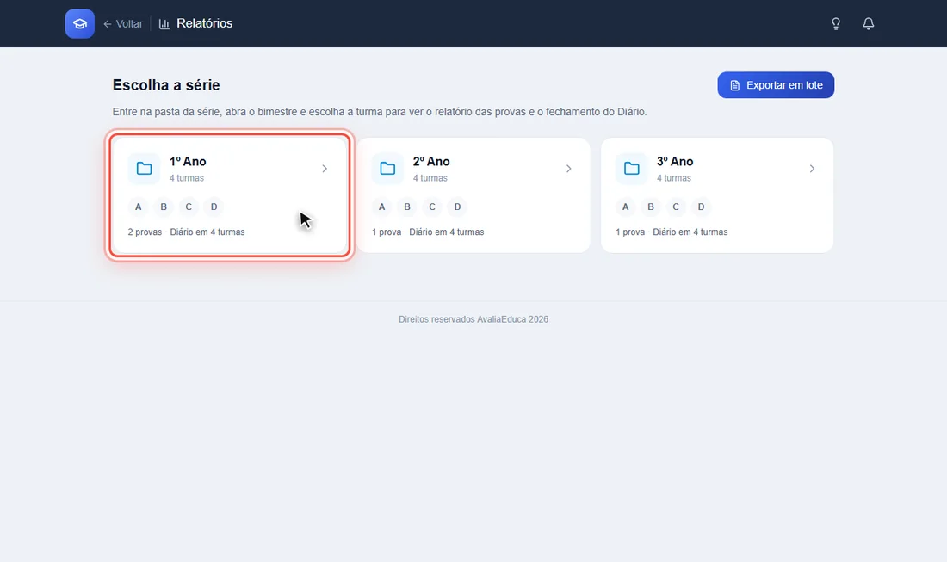
Task: Open the Relatórios header title
Action: 205,23
